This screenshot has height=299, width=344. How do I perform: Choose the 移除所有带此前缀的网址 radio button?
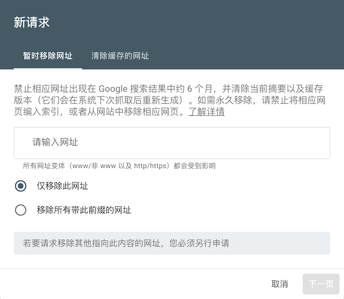tap(21, 210)
